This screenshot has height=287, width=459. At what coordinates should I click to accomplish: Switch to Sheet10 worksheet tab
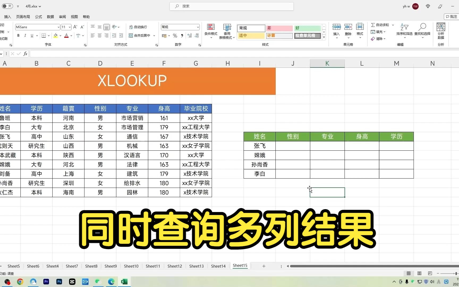131,266
